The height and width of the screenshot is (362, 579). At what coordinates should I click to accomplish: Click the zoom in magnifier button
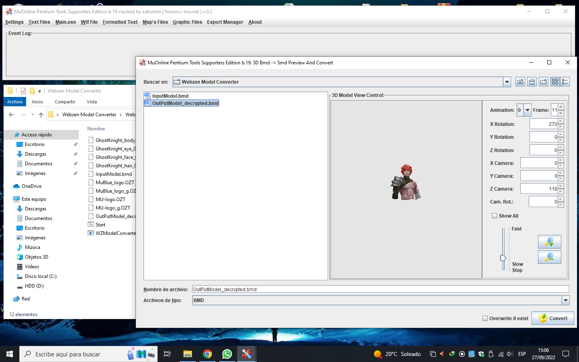(x=549, y=242)
